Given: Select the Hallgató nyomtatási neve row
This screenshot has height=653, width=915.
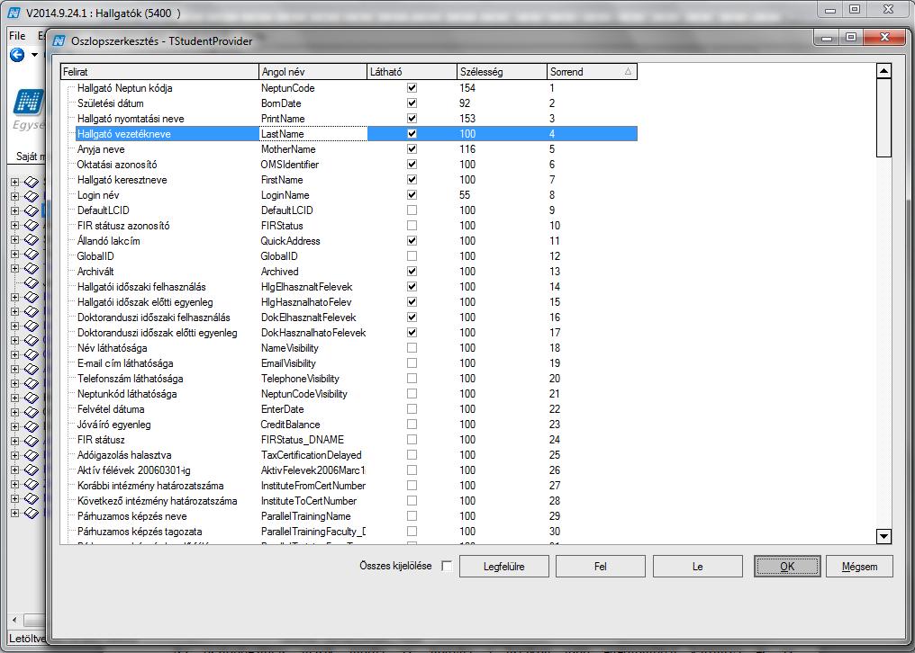Looking at the screenshot, I should 357,119.
